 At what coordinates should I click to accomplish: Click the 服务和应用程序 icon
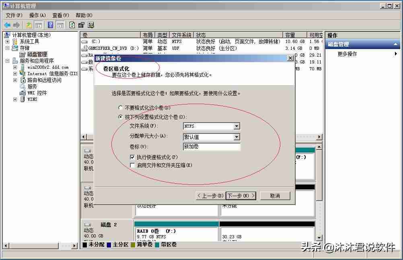[15, 61]
